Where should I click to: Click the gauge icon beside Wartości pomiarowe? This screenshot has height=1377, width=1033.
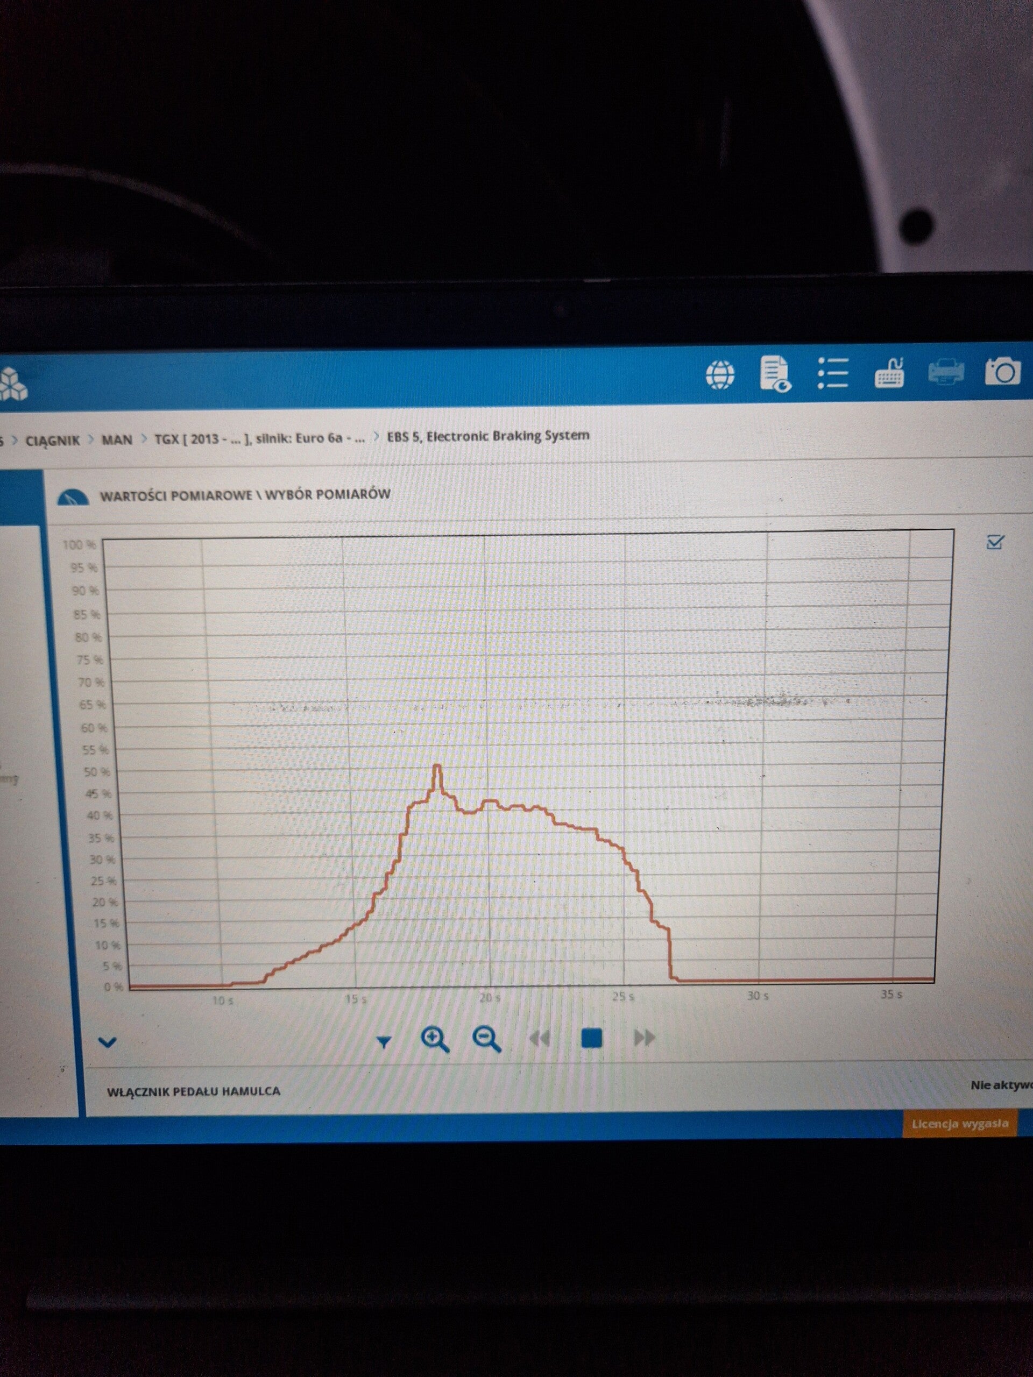[73, 498]
